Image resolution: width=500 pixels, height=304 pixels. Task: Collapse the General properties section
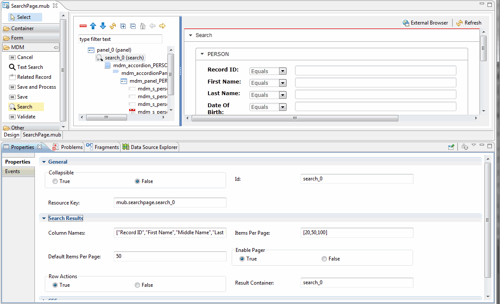[43, 162]
